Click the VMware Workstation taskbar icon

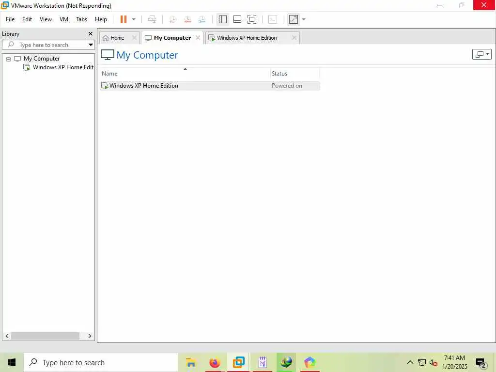[x=239, y=362]
